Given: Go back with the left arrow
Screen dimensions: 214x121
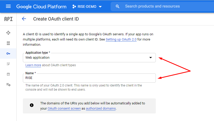Looking at the screenshot, I should click(24, 19).
